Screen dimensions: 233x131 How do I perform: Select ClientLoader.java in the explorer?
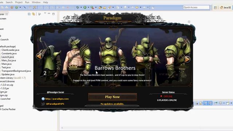tap(10, 50)
